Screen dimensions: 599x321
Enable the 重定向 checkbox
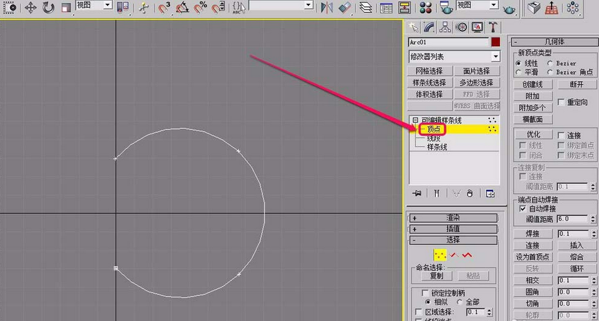pos(561,102)
